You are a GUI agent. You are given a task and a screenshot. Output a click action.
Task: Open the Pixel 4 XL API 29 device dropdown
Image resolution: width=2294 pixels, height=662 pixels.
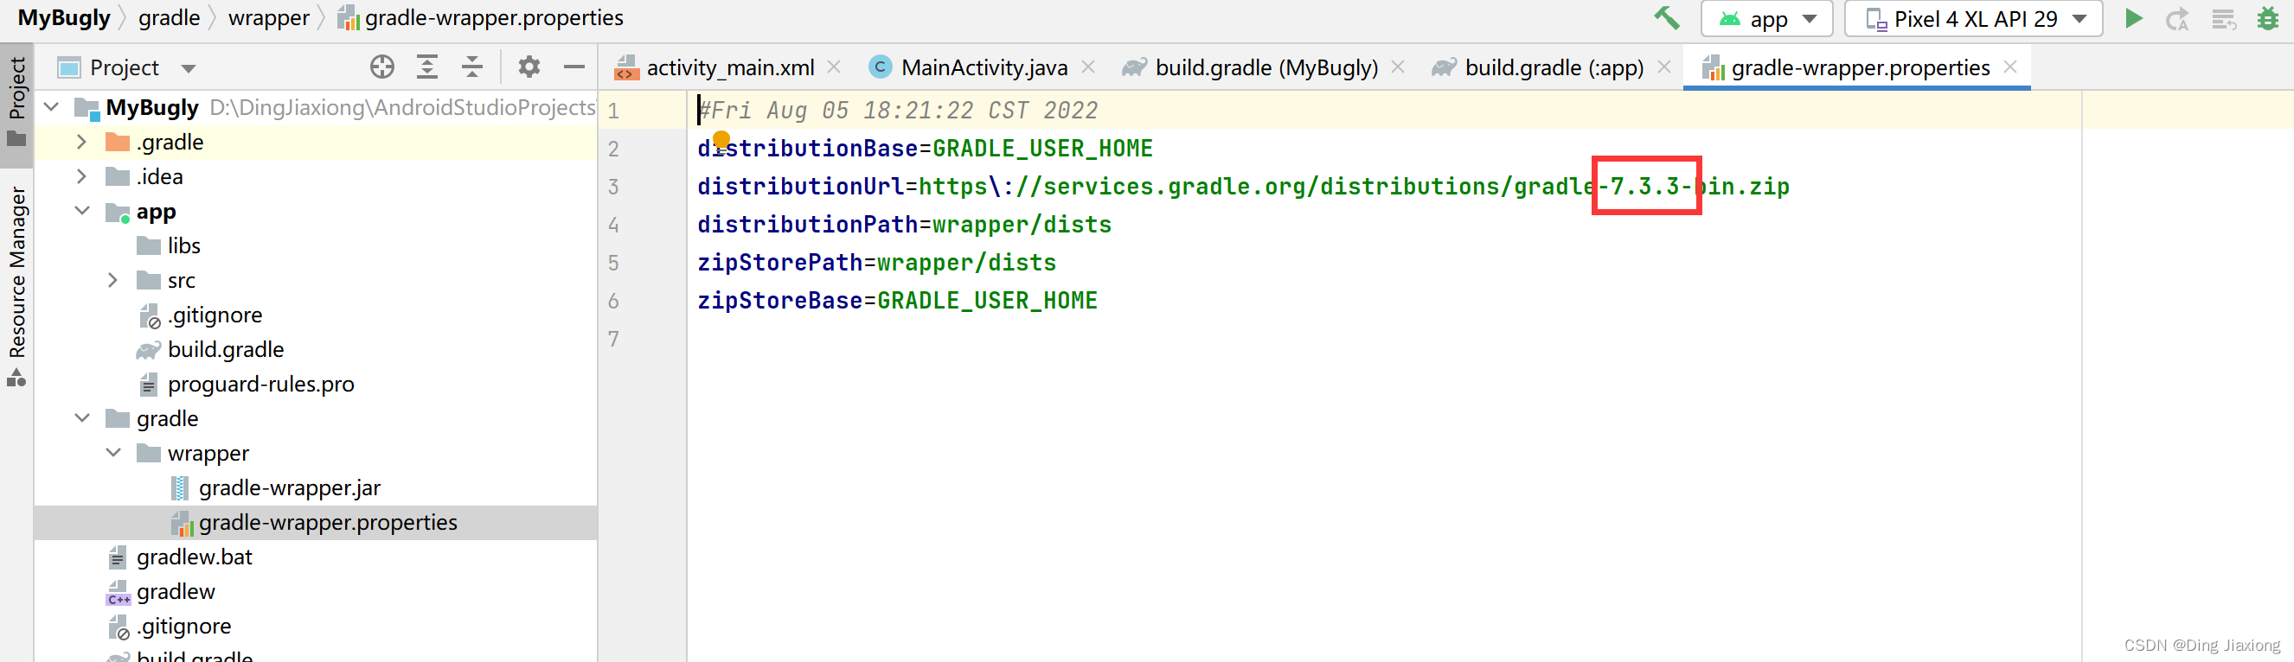click(x=1973, y=19)
